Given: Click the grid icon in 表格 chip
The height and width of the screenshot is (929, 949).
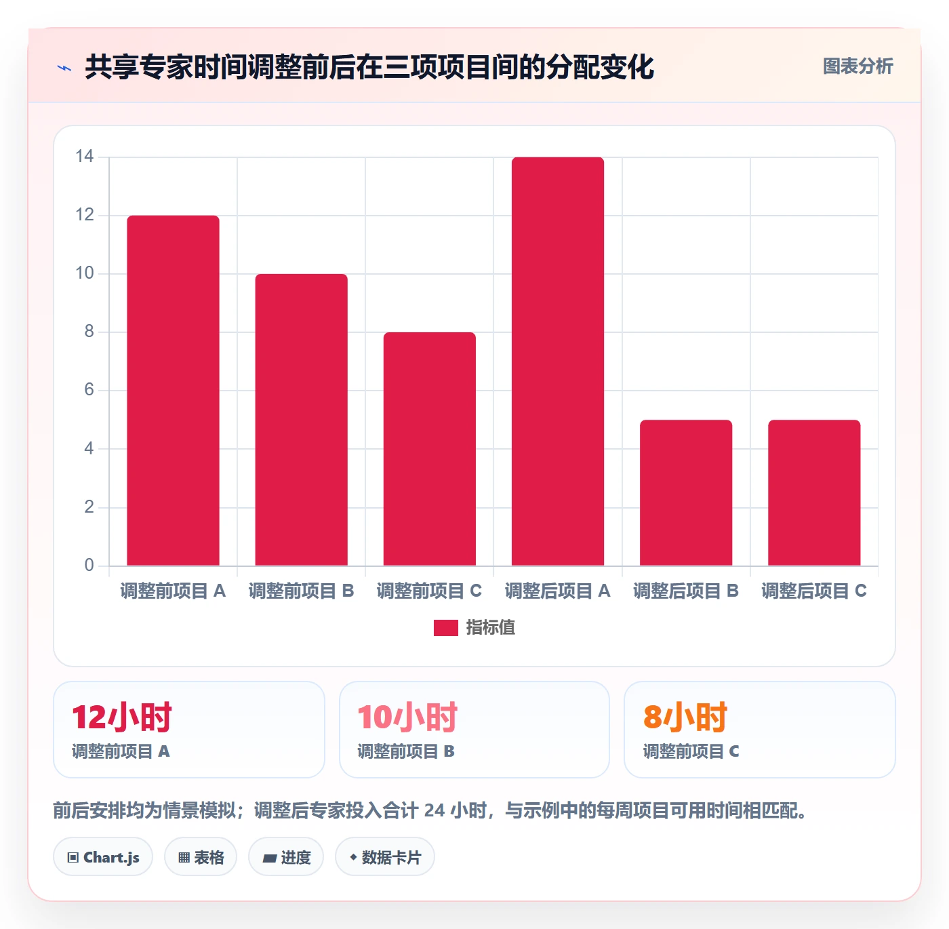Looking at the screenshot, I should (x=184, y=858).
